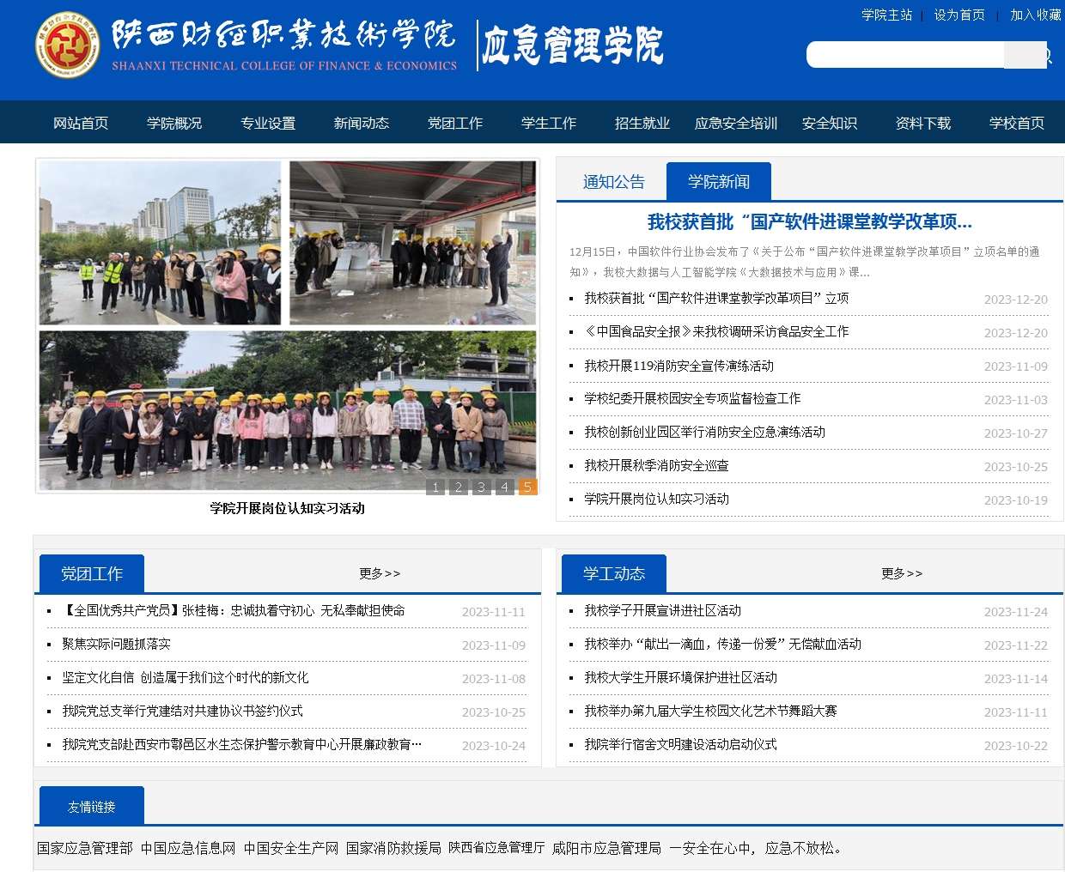Click the carousel photo of students
This screenshot has width=1065, height=872.
tap(288, 324)
